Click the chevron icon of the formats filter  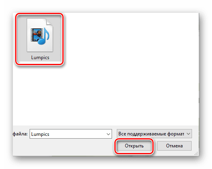[x=188, y=134]
